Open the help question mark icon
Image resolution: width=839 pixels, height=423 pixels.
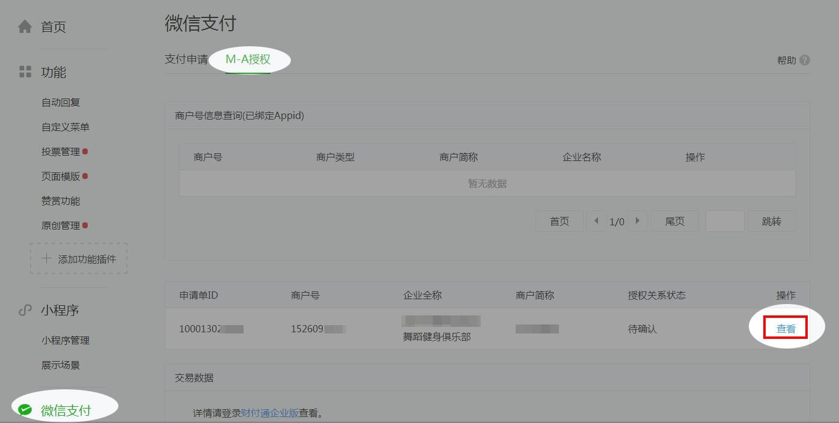point(805,60)
